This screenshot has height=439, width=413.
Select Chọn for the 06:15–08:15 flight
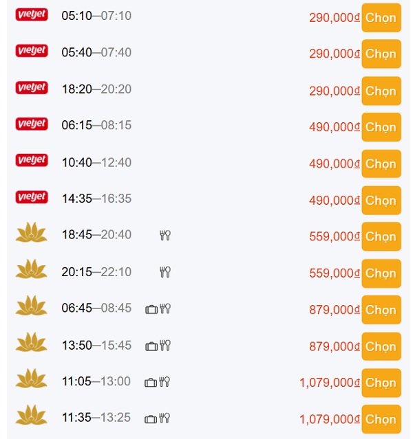coord(381,127)
